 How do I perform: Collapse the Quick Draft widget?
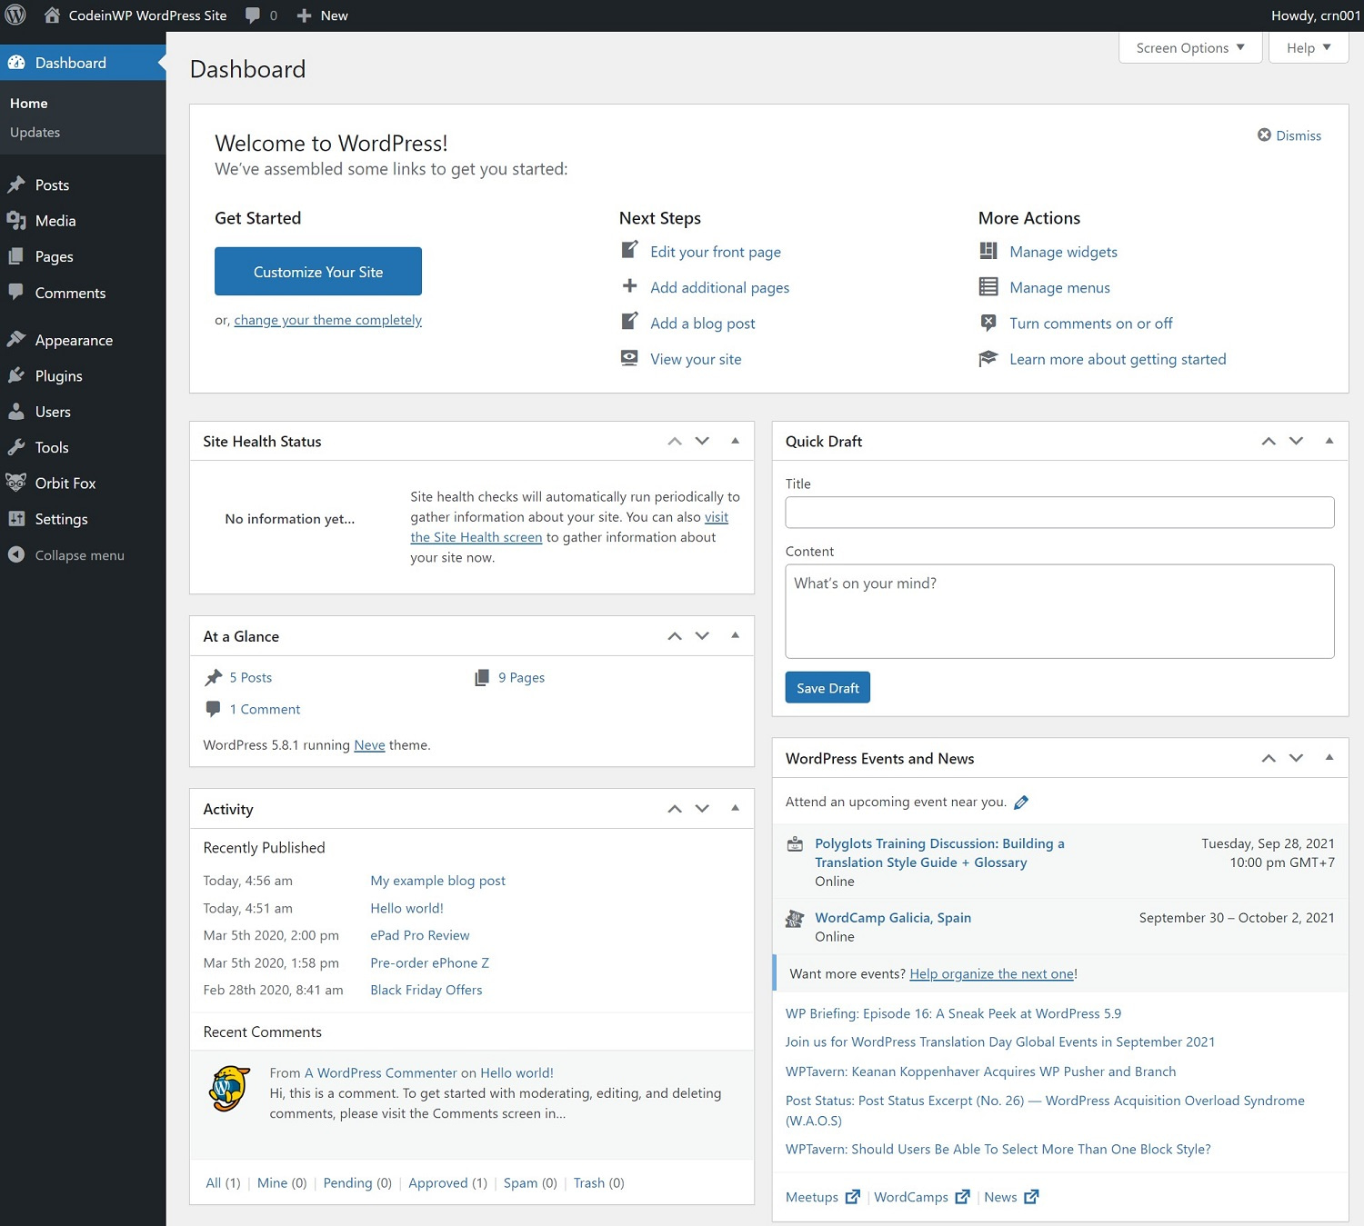click(1329, 441)
